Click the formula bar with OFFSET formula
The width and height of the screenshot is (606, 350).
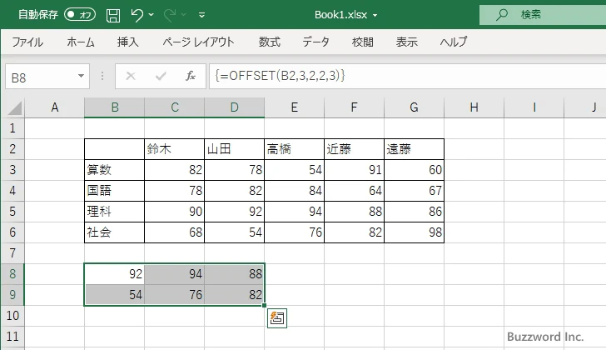coord(407,76)
